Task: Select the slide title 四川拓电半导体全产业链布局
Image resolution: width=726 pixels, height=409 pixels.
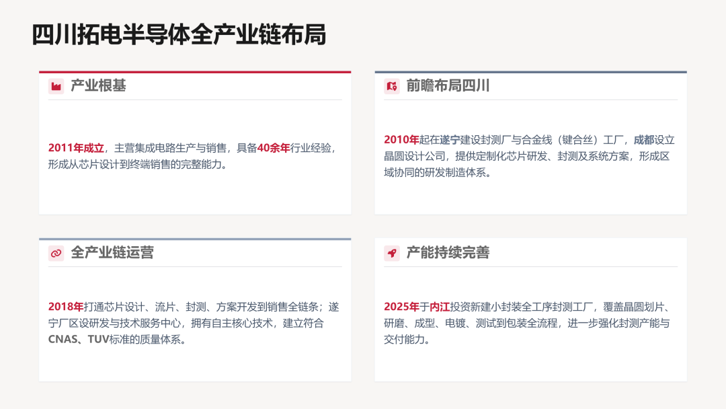Action: tap(179, 35)
